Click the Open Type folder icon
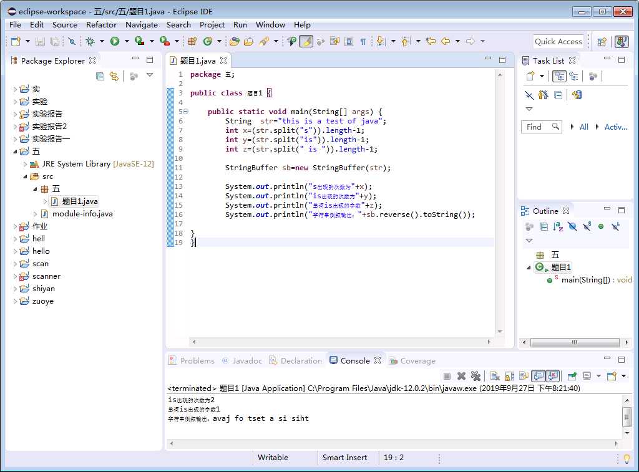The width and height of the screenshot is (639, 472). 235,41
